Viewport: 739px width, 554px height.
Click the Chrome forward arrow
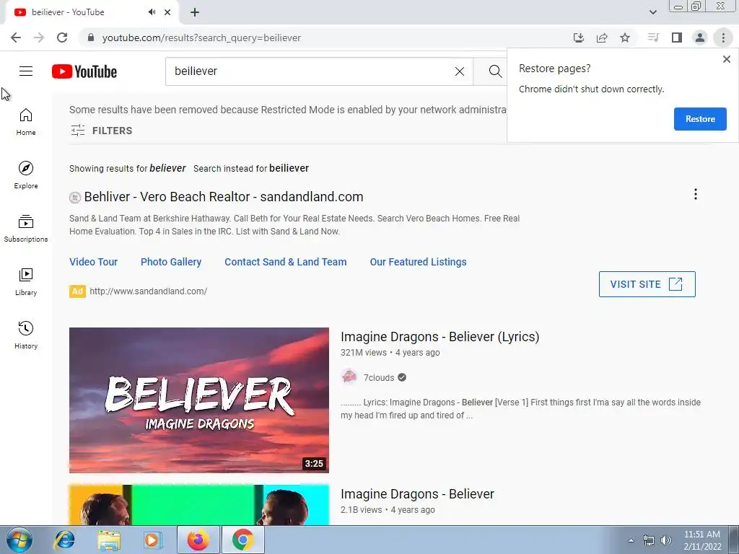pos(39,38)
